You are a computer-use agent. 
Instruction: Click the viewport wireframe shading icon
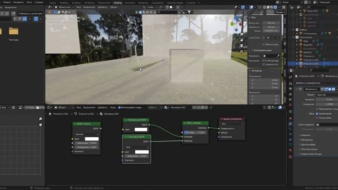click(265, 7)
